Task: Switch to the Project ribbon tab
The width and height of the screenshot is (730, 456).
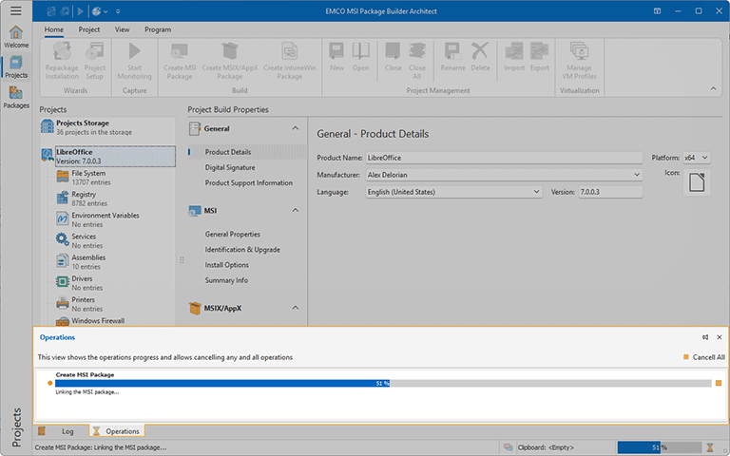Action: coord(89,29)
